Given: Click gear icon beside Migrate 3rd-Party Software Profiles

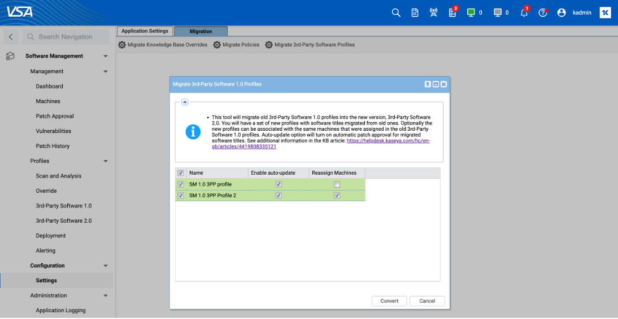Looking at the screenshot, I should tap(269, 45).
